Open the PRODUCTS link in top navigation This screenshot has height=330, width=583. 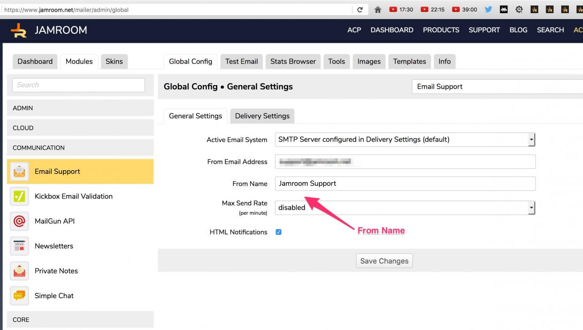click(441, 30)
